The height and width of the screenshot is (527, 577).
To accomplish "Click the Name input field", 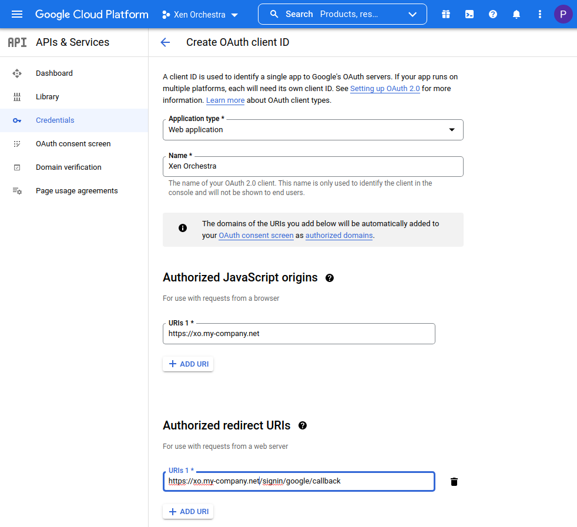I will pos(313,166).
